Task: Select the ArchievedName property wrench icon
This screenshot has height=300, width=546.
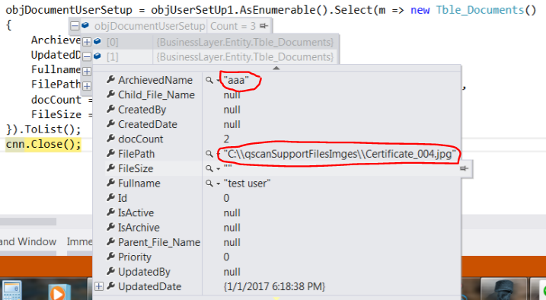Action: pos(110,80)
